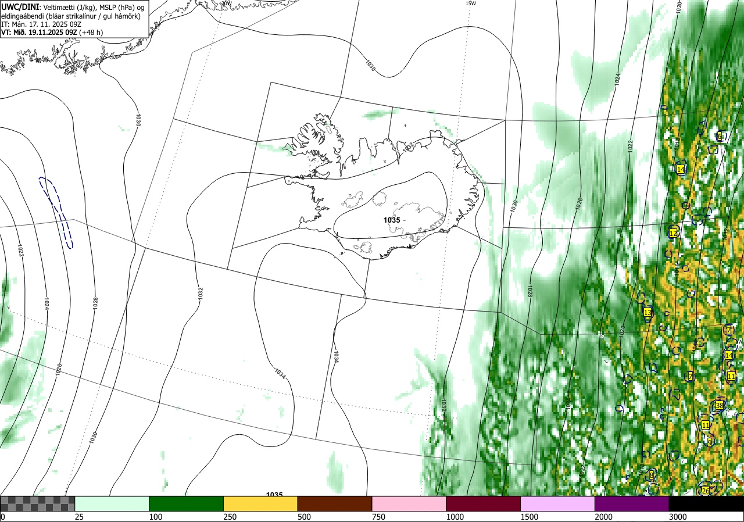The image size is (744, 522).
Task: Select the pale green 25–100 legend swatch
Action: (112, 503)
